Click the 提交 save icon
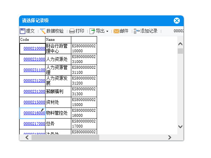The width and height of the screenshot is (211, 158). pos(23,31)
